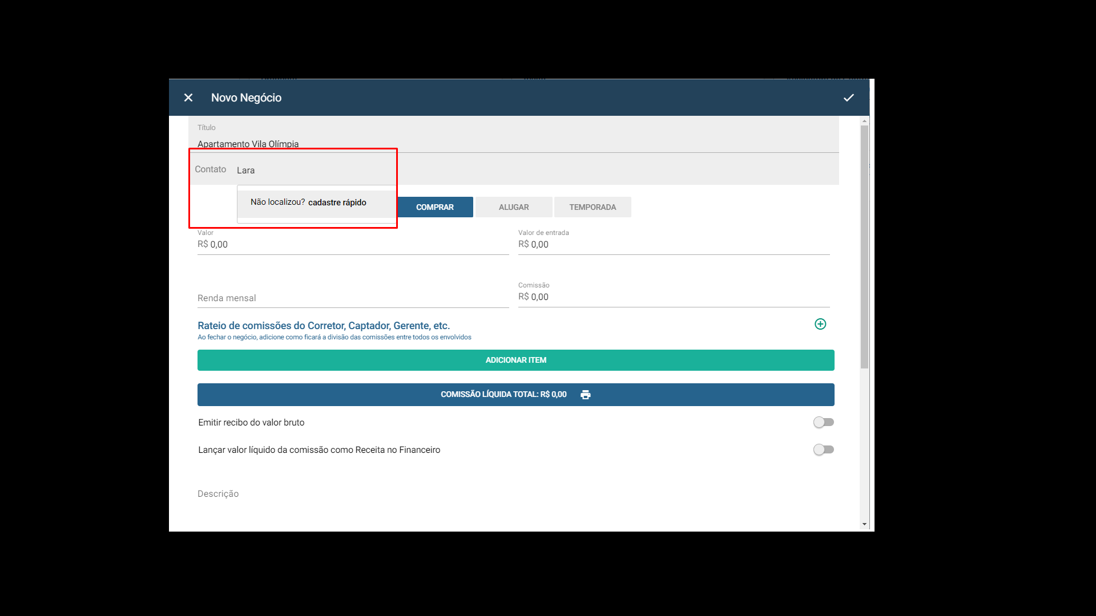Open the cadastre rápido link
This screenshot has height=616, width=1096.
click(x=337, y=202)
